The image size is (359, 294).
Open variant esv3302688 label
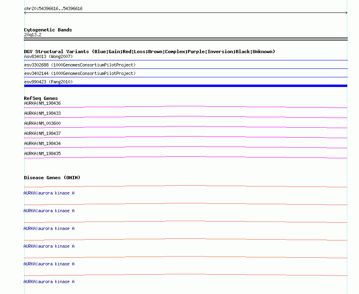(x=80, y=65)
